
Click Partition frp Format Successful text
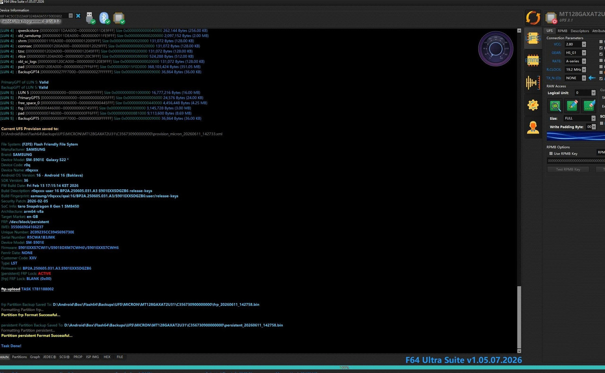point(31,315)
